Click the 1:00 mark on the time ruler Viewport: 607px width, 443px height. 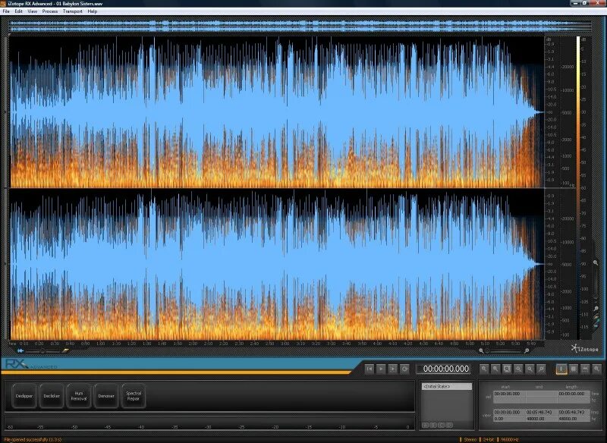point(100,344)
